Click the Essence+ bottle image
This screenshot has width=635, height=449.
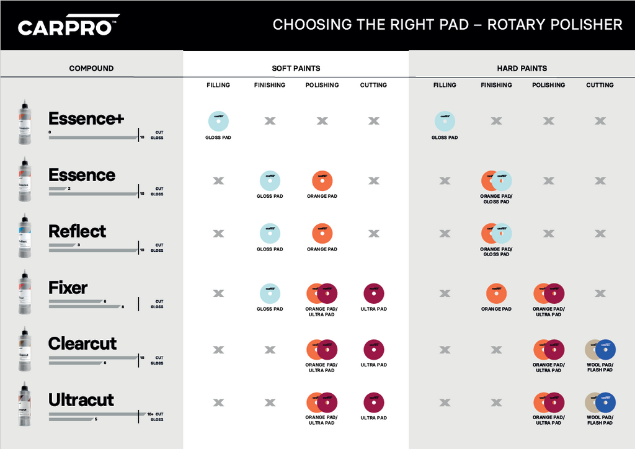(x=25, y=122)
